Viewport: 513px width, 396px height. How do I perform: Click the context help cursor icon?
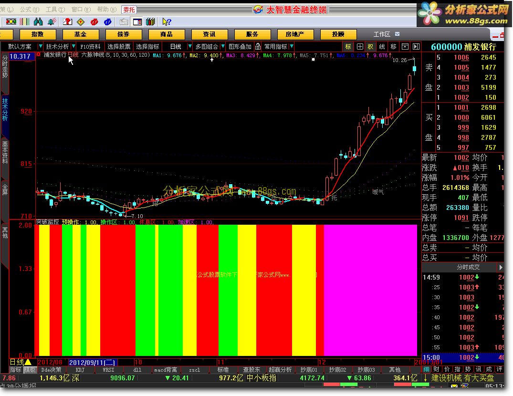(x=167, y=22)
